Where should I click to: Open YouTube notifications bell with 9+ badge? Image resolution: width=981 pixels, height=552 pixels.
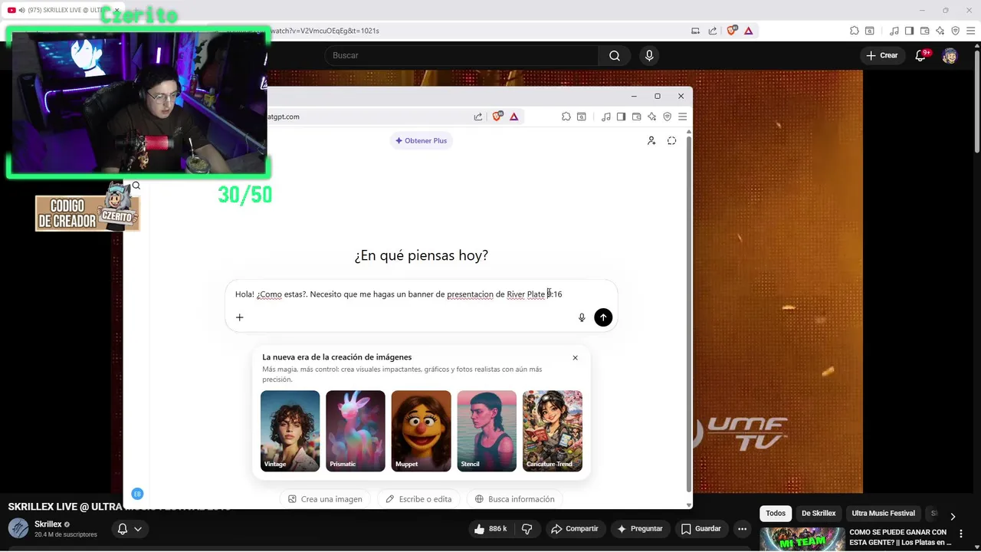[x=921, y=55]
